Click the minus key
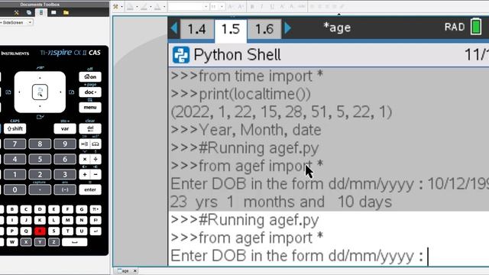The width and height of the screenshot is (489, 275). (x=96, y=174)
